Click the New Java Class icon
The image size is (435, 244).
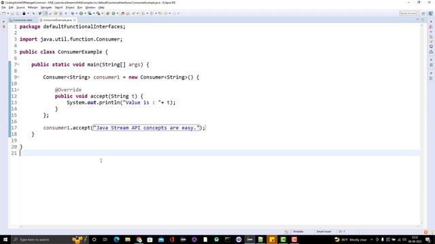(x=114, y=14)
